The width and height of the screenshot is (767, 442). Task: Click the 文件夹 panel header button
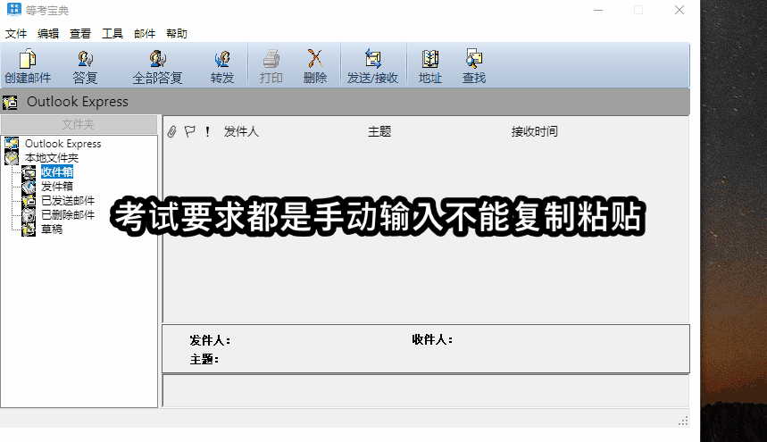point(79,124)
